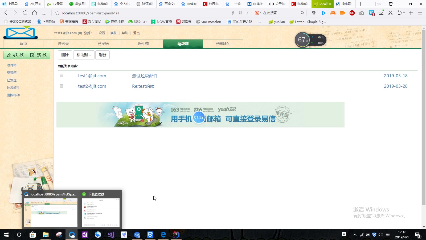Click the Windows Start button
Viewport: 426px width, 240px height.
pos(6,235)
